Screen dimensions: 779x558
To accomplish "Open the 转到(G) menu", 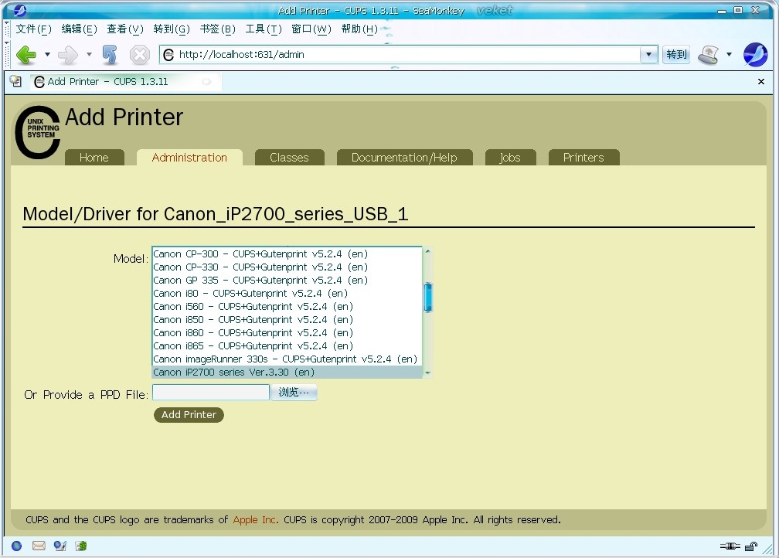I will (x=172, y=29).
